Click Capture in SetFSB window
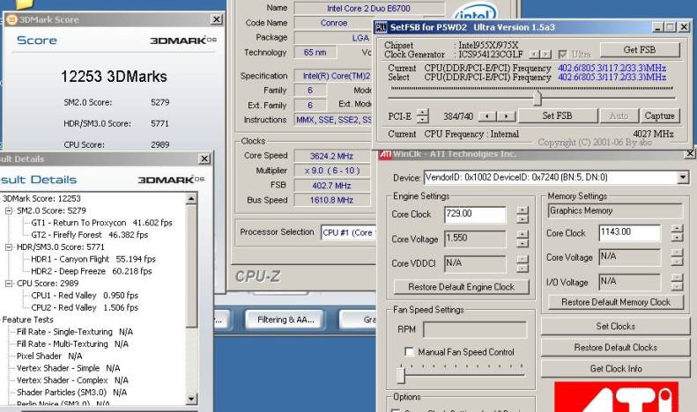This screenshot has height=412, width=697. tap(660, 116)
